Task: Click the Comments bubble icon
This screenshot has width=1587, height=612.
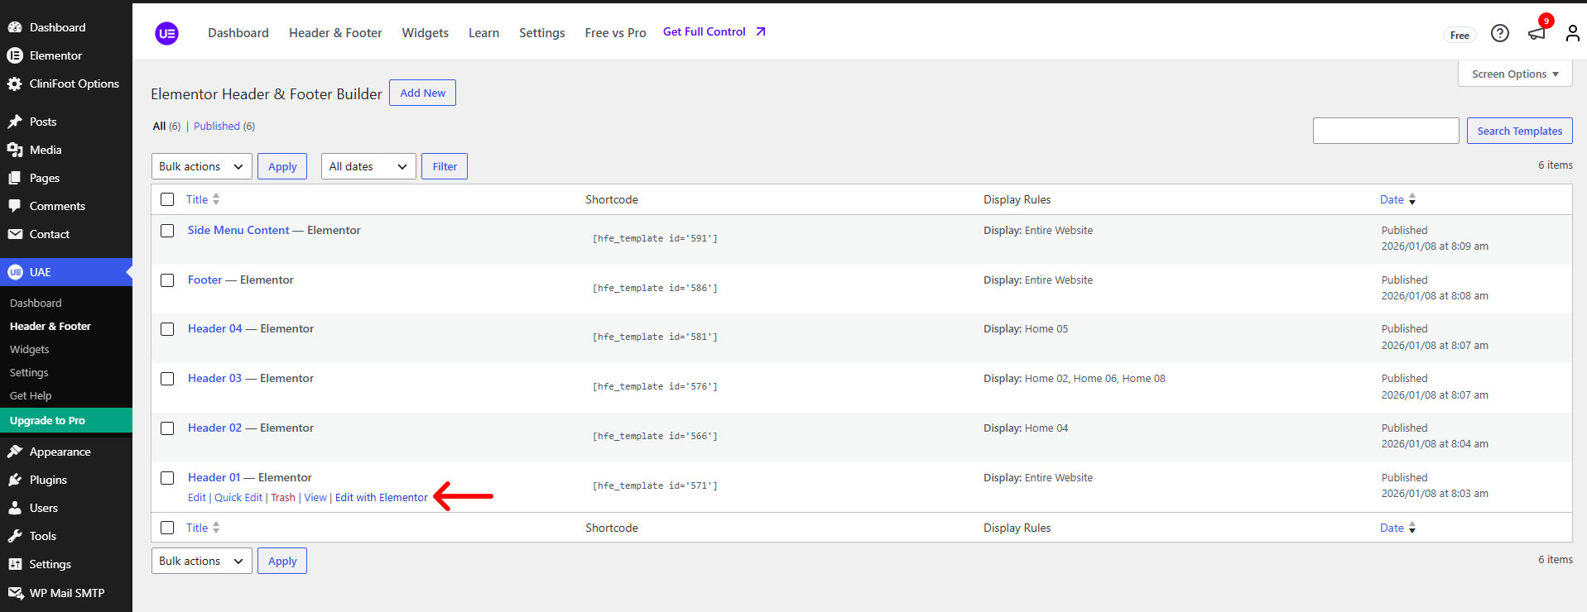Action: (x=15, y=206)
